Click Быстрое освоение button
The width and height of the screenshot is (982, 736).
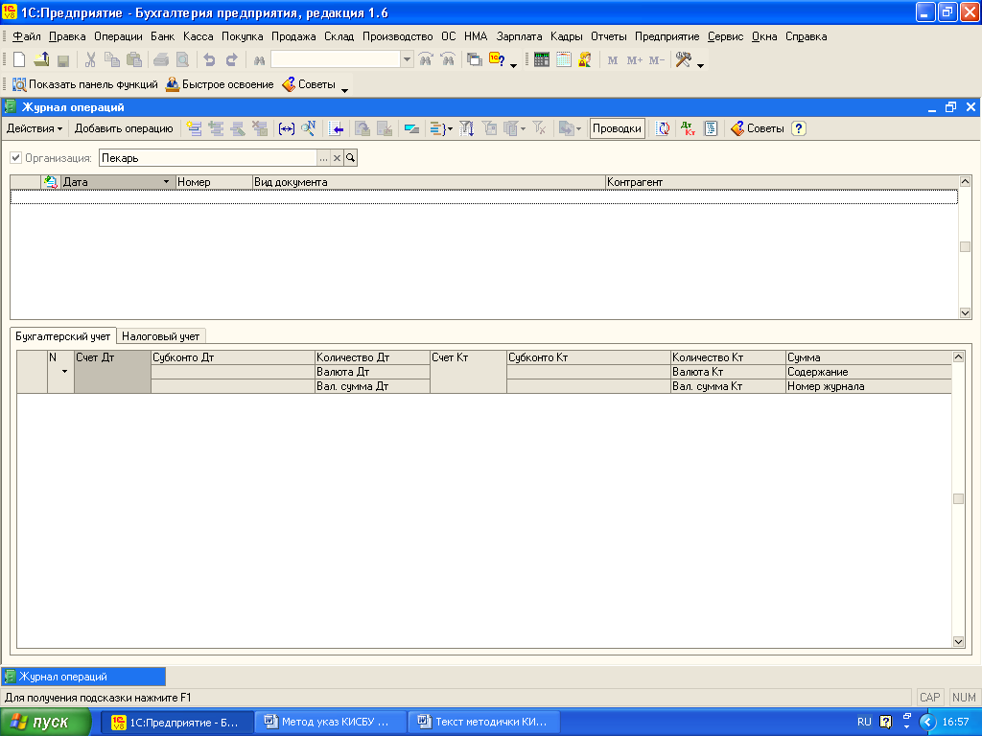click(220, 84)
